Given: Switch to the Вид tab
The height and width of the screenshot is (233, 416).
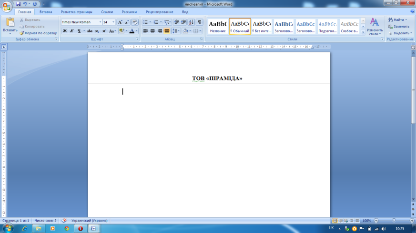Looking at the screenshot, I should coord(185,12).
